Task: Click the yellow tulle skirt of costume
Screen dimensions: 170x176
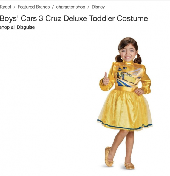Action: click(125, 110)
